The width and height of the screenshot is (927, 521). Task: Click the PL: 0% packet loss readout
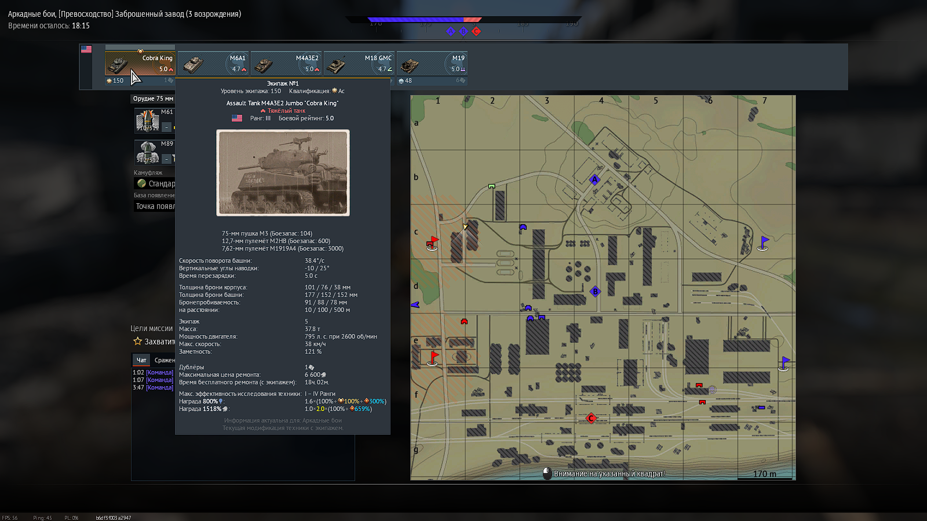point(71,518)
